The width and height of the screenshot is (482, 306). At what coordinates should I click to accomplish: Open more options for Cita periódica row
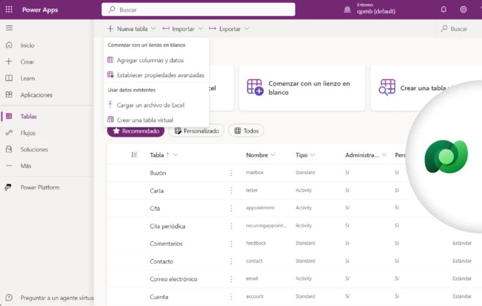[x=231, y=226]
